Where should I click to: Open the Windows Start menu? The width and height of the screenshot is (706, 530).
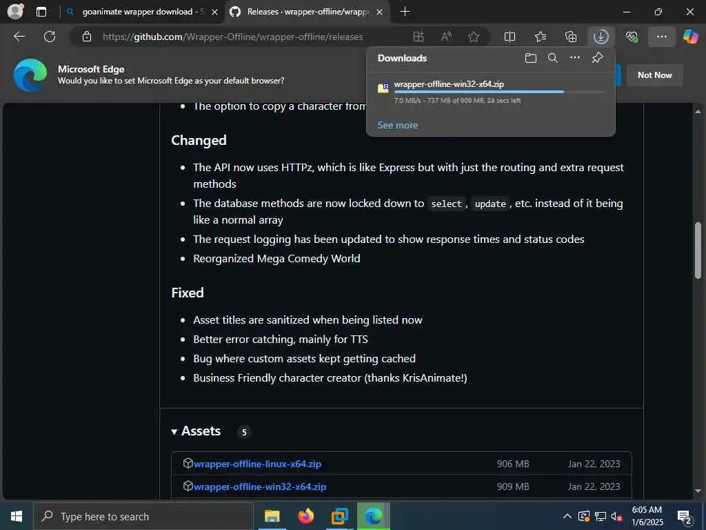17,516
